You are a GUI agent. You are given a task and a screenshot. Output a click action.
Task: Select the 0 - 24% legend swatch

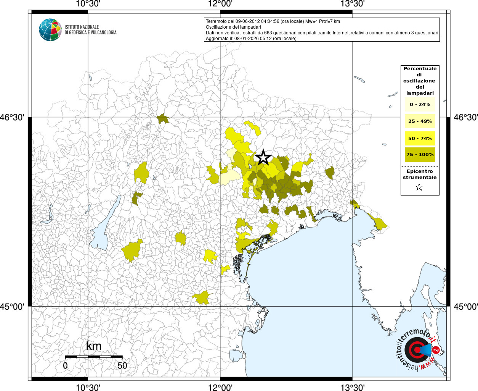(x=420, y=104)
